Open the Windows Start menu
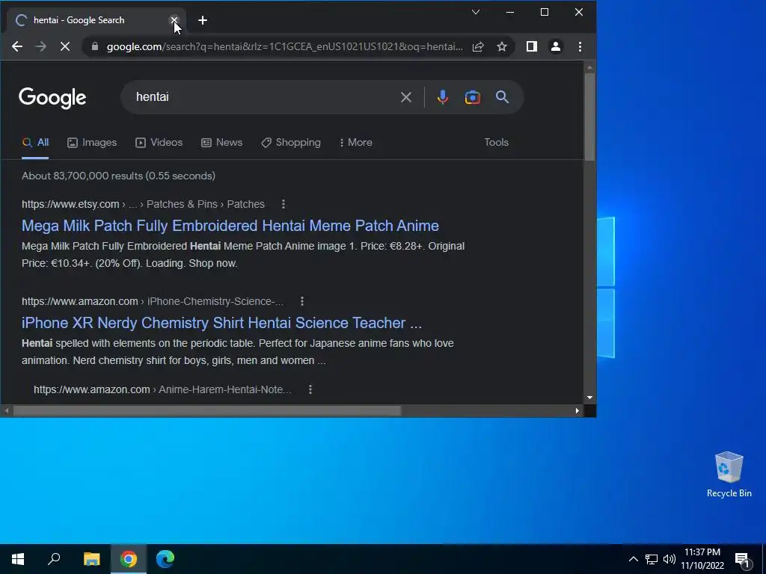 pos(18,559)
